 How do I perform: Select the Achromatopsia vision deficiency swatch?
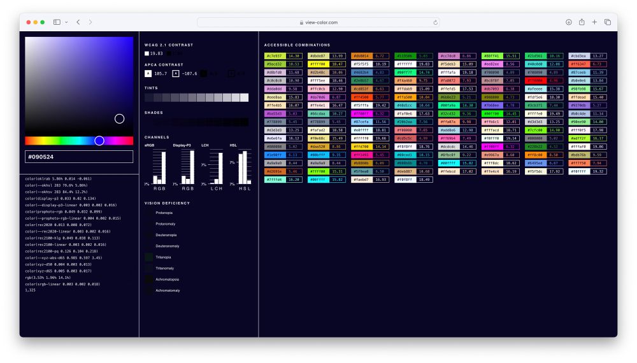click(148, 280)
